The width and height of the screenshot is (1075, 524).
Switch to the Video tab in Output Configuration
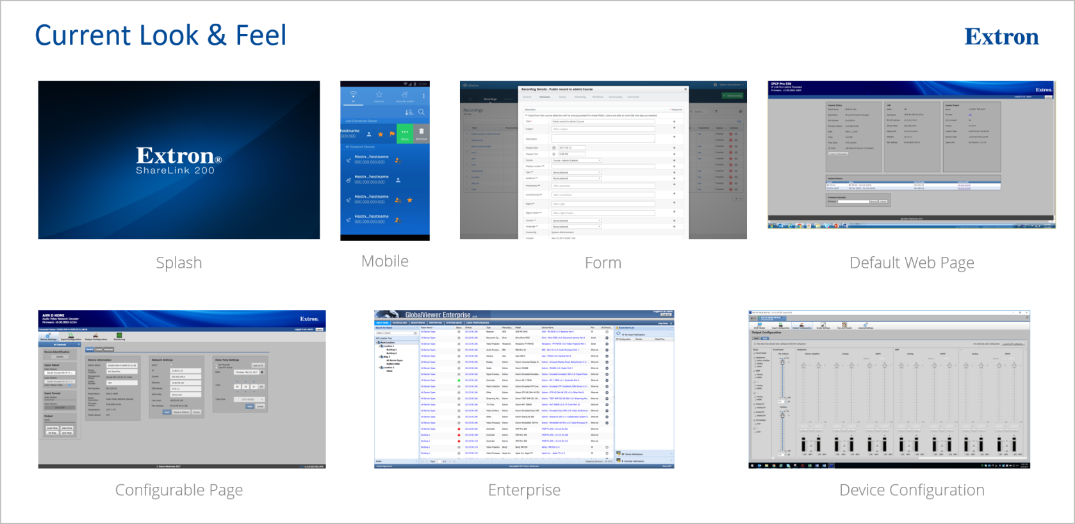[756, 338]
